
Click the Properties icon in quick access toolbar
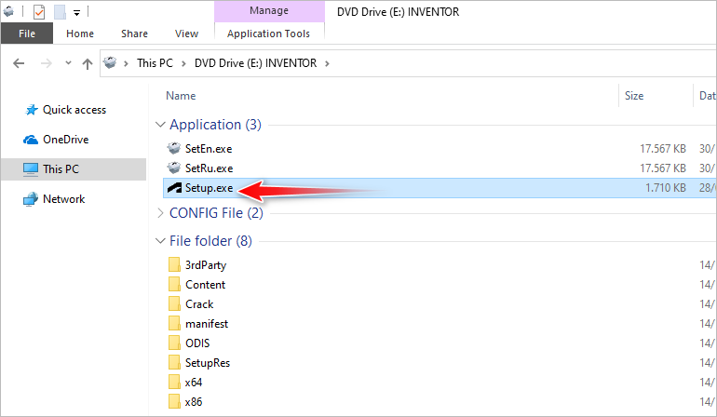point(38,12)
